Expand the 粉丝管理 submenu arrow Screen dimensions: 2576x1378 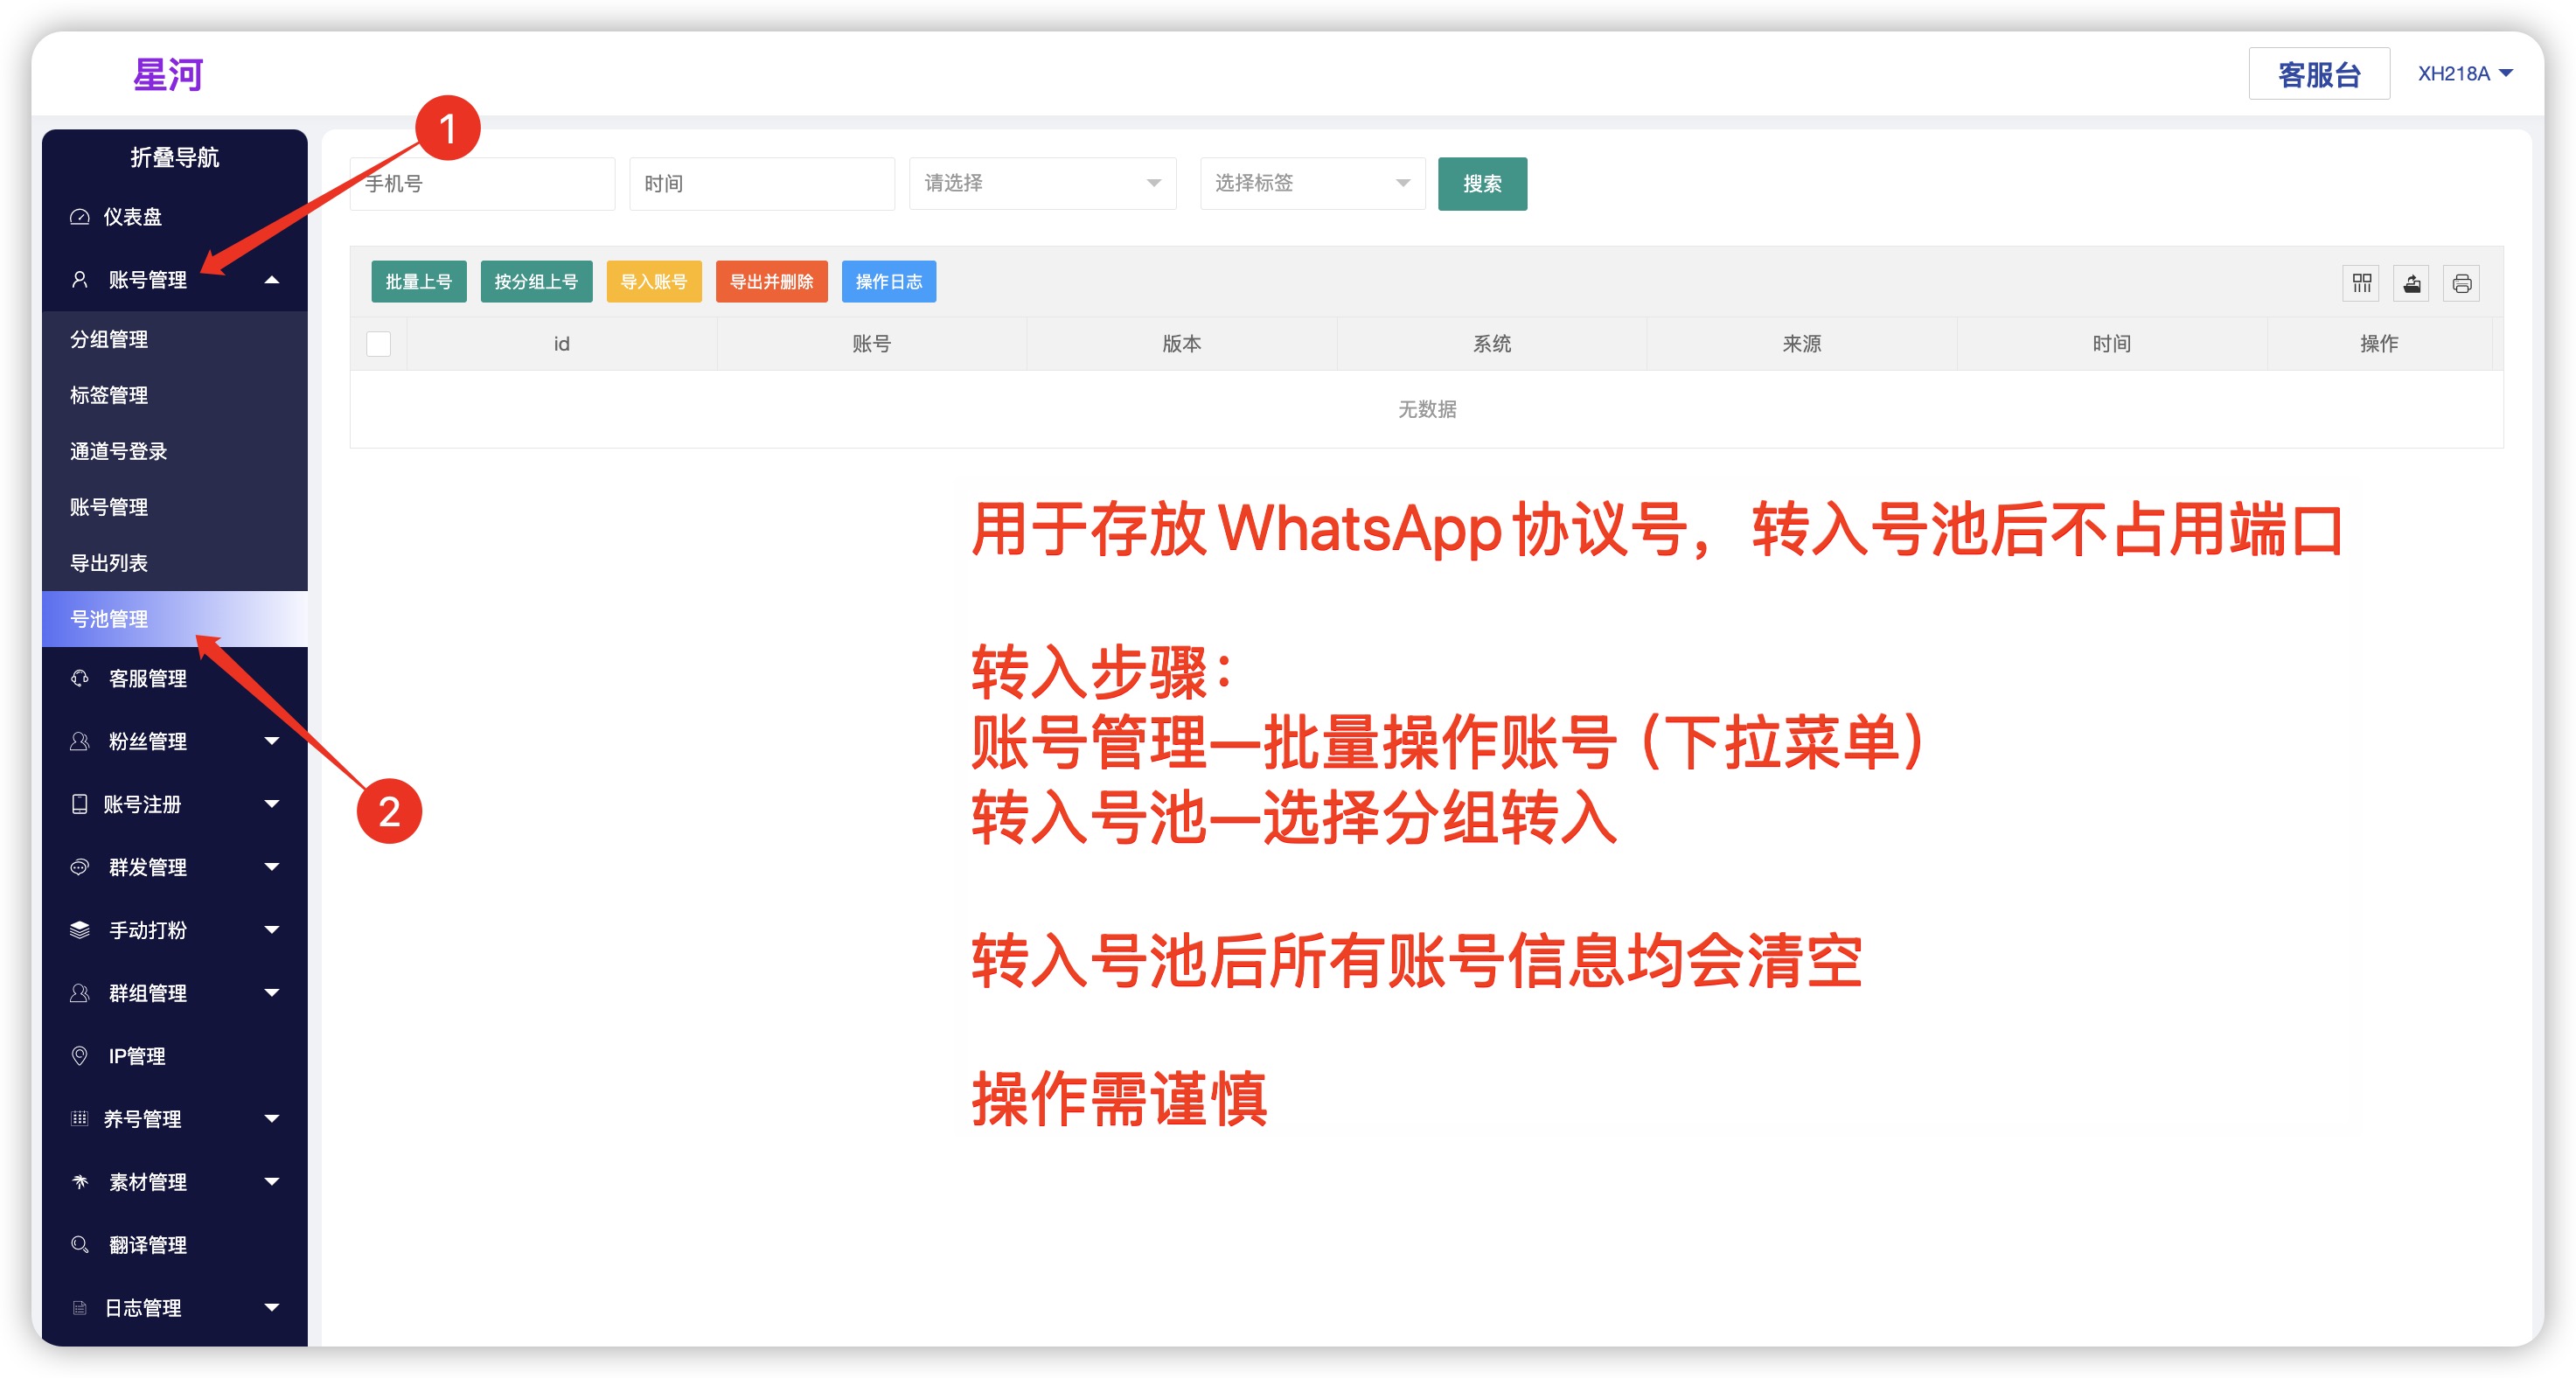[271, 741]
